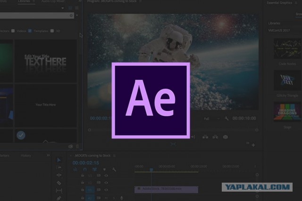
Task: Open the timeline sequence panel menu
Action: [114, 156]
